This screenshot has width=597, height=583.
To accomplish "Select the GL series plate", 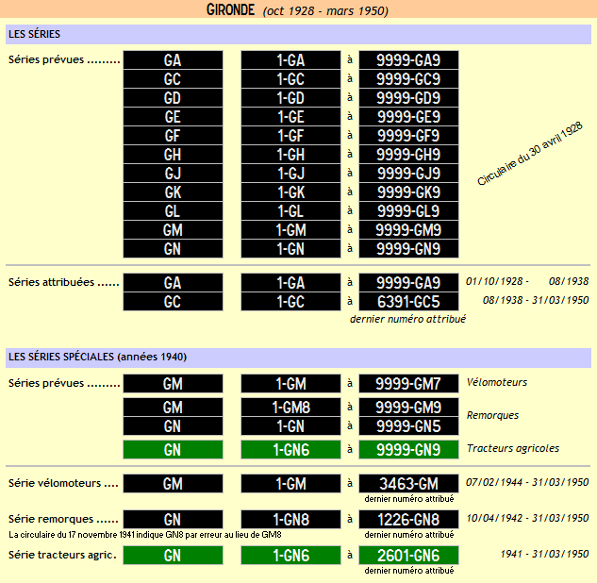I will tap(173, 211).
